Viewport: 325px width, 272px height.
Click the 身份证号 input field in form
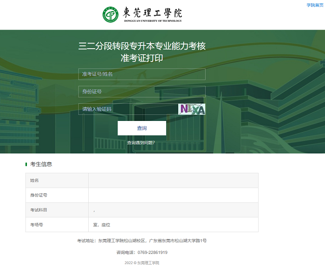coord(142,92)
